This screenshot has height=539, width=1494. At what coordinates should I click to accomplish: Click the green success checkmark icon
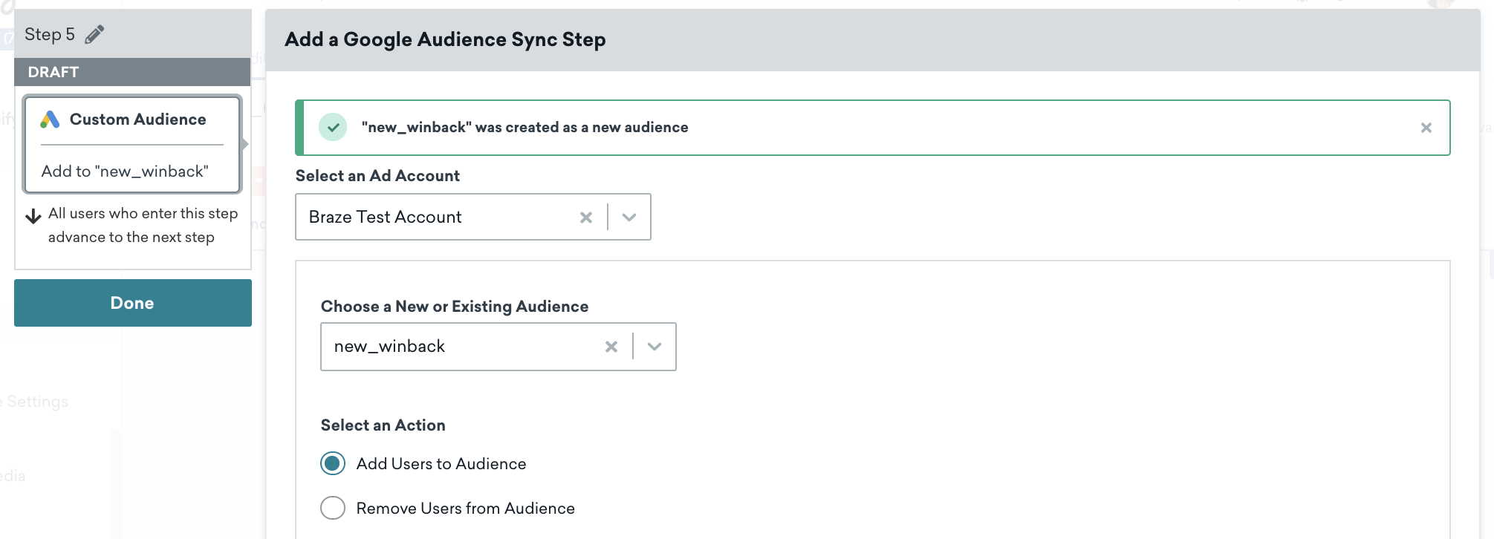[333, 127]
